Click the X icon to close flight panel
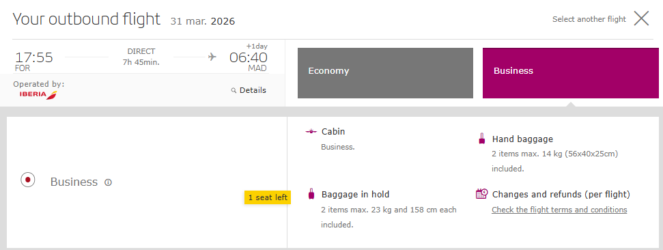This screenshot has height=250, width=663. [641, 18]
